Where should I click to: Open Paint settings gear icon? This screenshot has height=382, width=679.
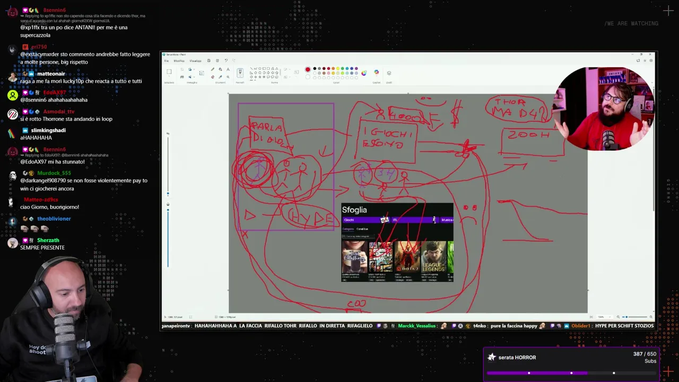[651, 60]
